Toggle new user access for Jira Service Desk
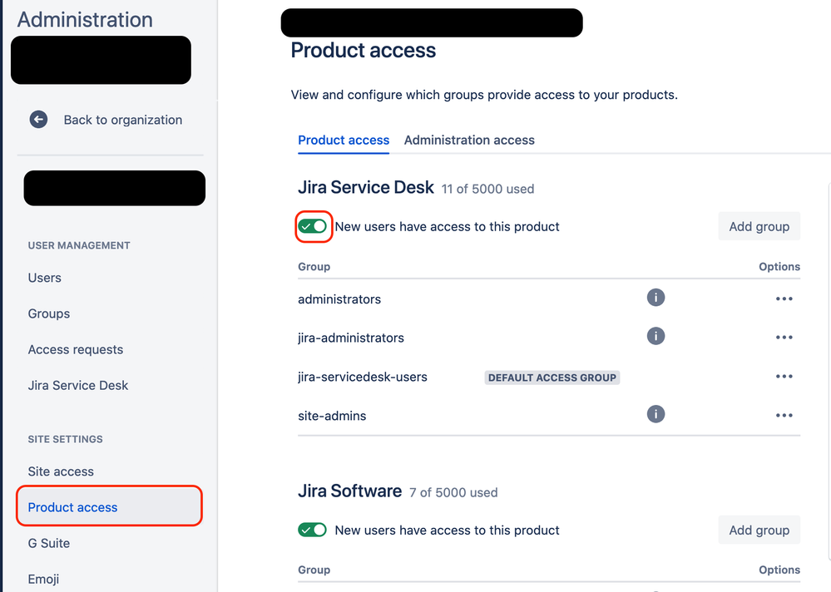The height and width of the screenshot is (592, 831). (313, 226)
